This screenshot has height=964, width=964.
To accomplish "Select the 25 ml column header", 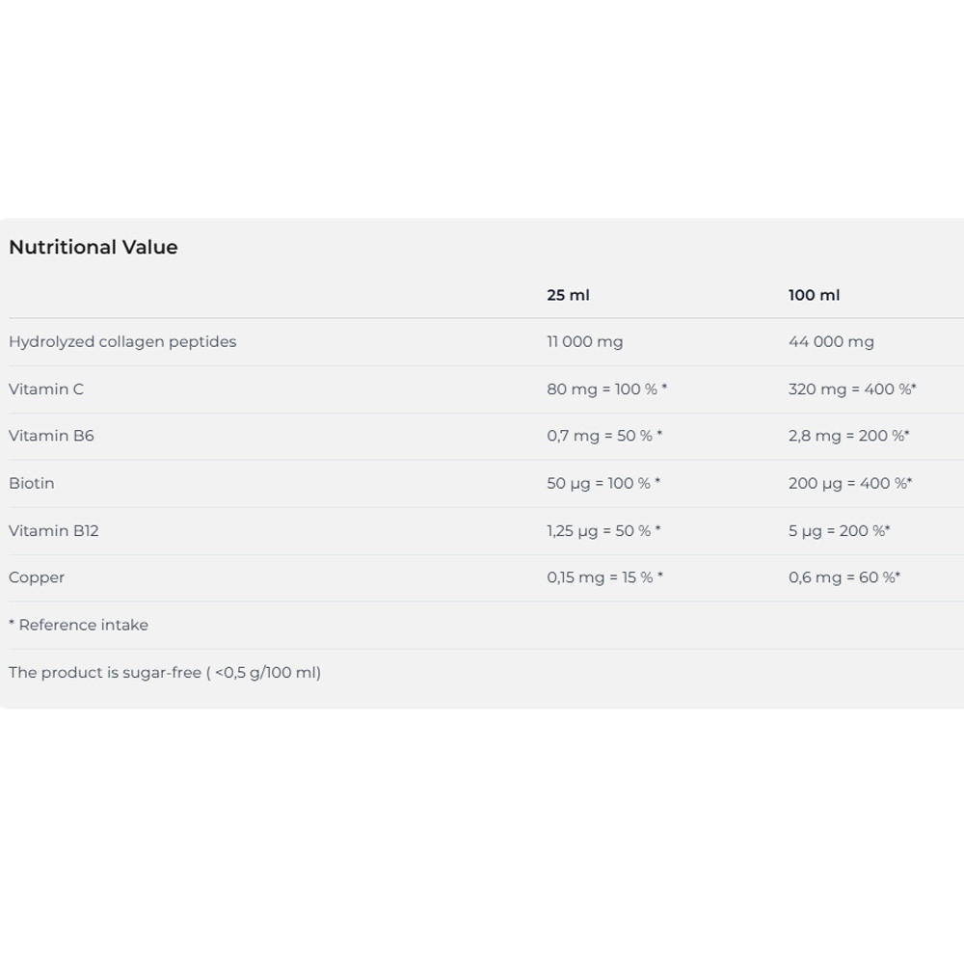I will coord(568,295).
